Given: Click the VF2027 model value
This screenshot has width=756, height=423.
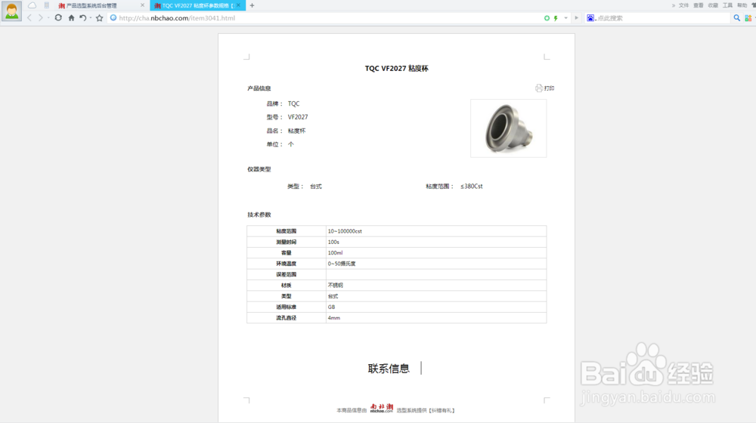Looking at the screenshot, I should [298, 117].
